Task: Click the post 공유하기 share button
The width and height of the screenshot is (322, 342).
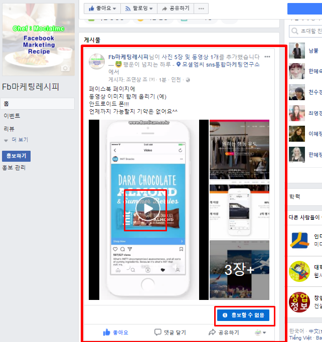Action: pyautogui.click(x=224, y=332)
